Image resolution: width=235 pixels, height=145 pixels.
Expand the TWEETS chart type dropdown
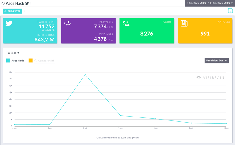pos(13,53)
